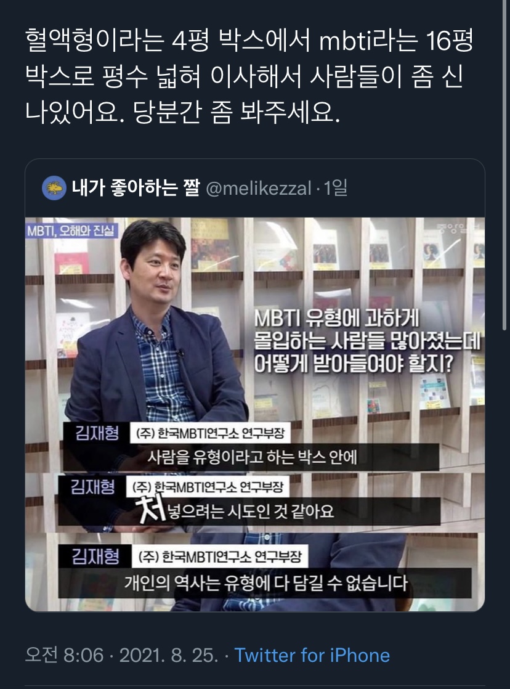Screen dimensions: 510x689
Task: Open the @melikezzal handle
Action: click(259, 189)
